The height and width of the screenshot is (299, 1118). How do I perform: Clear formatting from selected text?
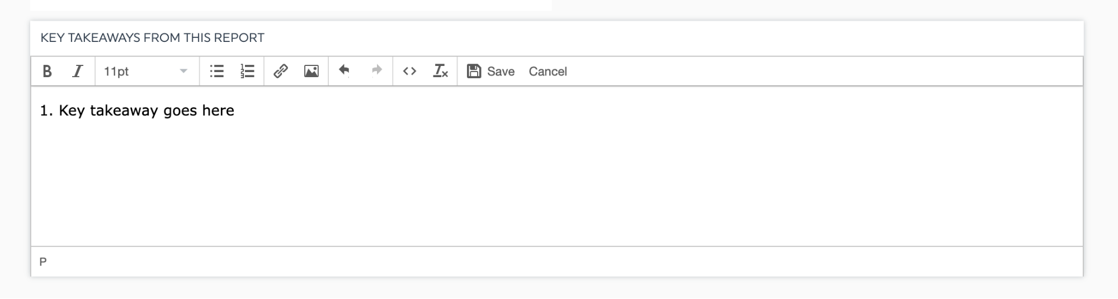(441, 71)
